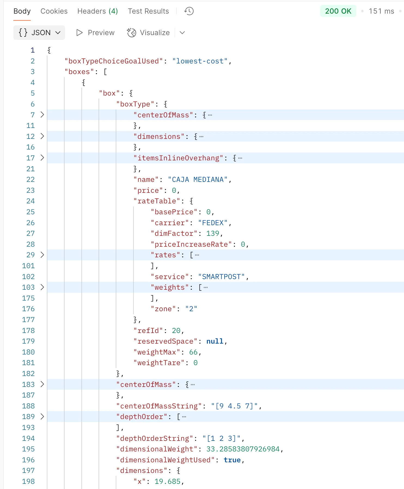Expand the collapsed rates array at line 29
This screenshot has height=489, width=404.
tap(42, 255)
